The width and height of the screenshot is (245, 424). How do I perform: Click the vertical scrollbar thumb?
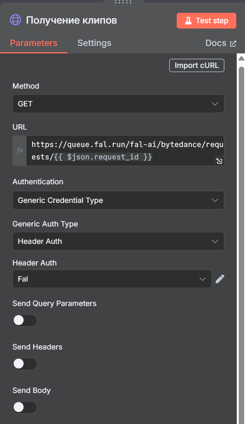coord(241,243)
